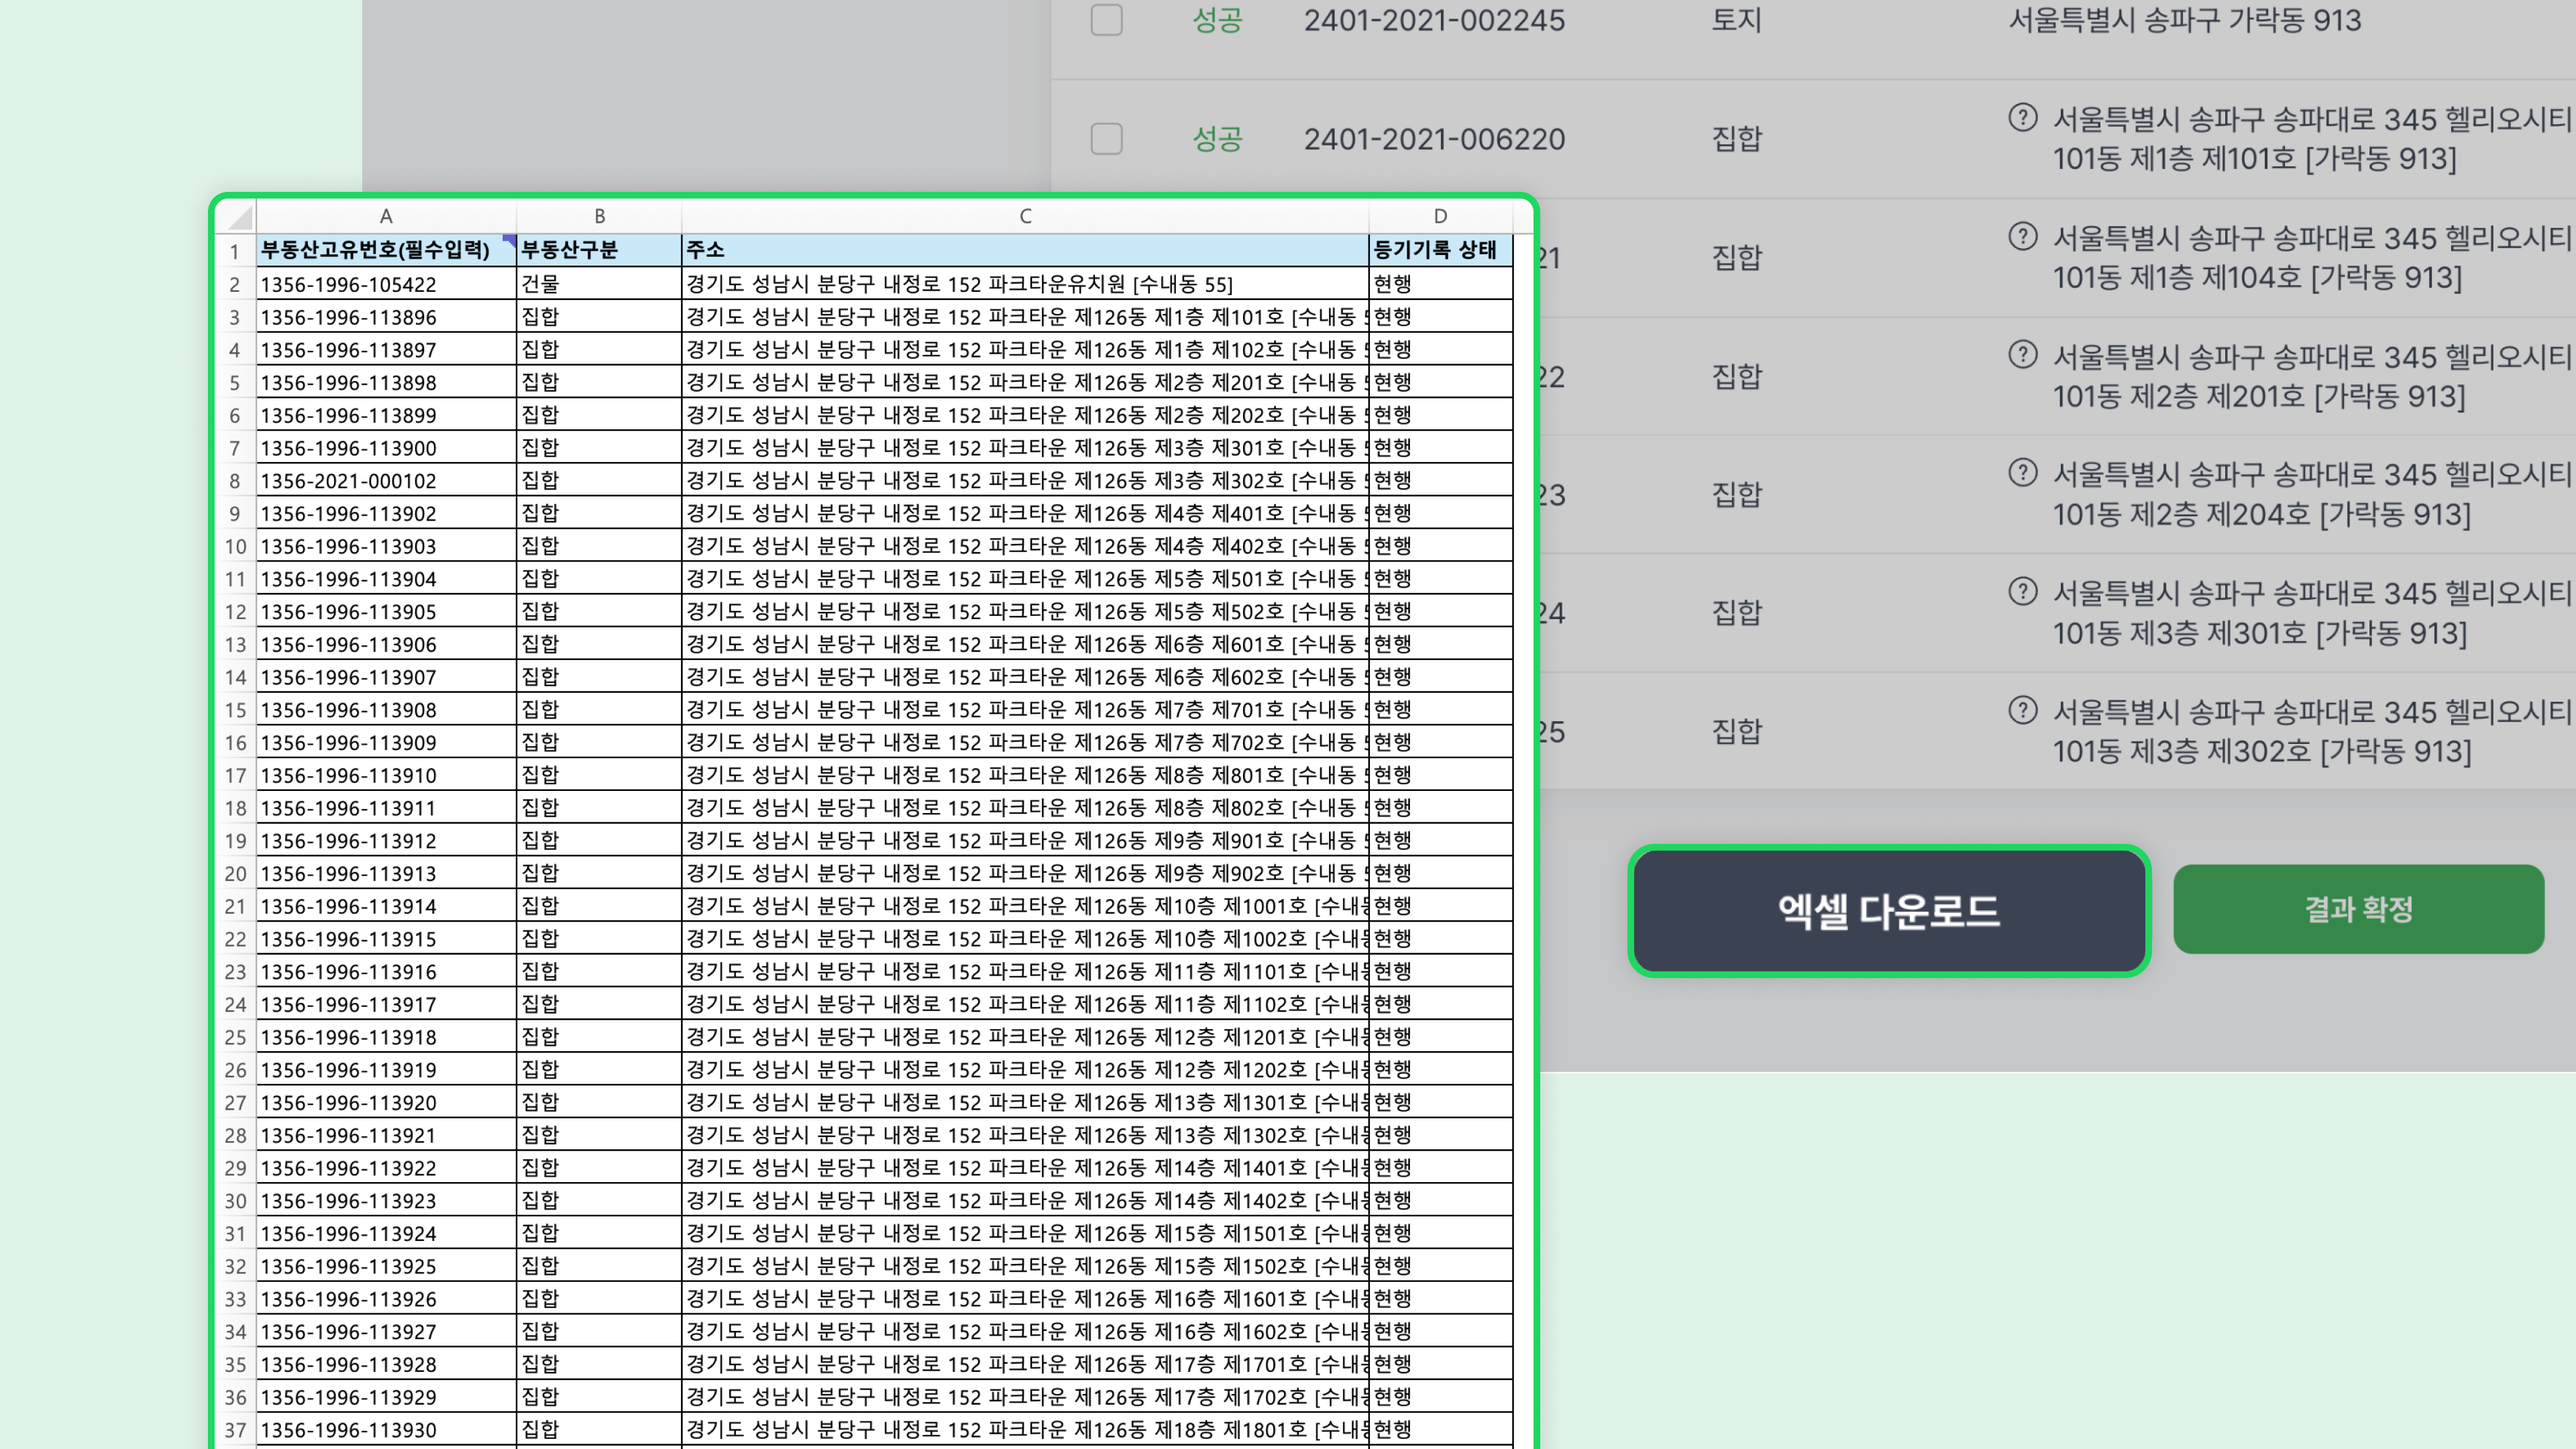Click help icon beside 101동 제1층 제101호 address
Screen dimensions: 2576x1449
pos(2022,118)
